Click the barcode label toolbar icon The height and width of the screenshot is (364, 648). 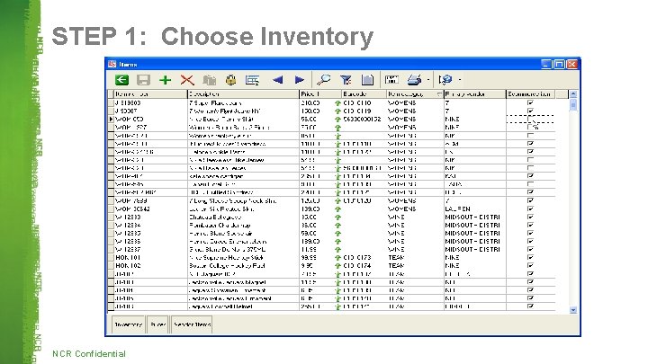(391, 80)
